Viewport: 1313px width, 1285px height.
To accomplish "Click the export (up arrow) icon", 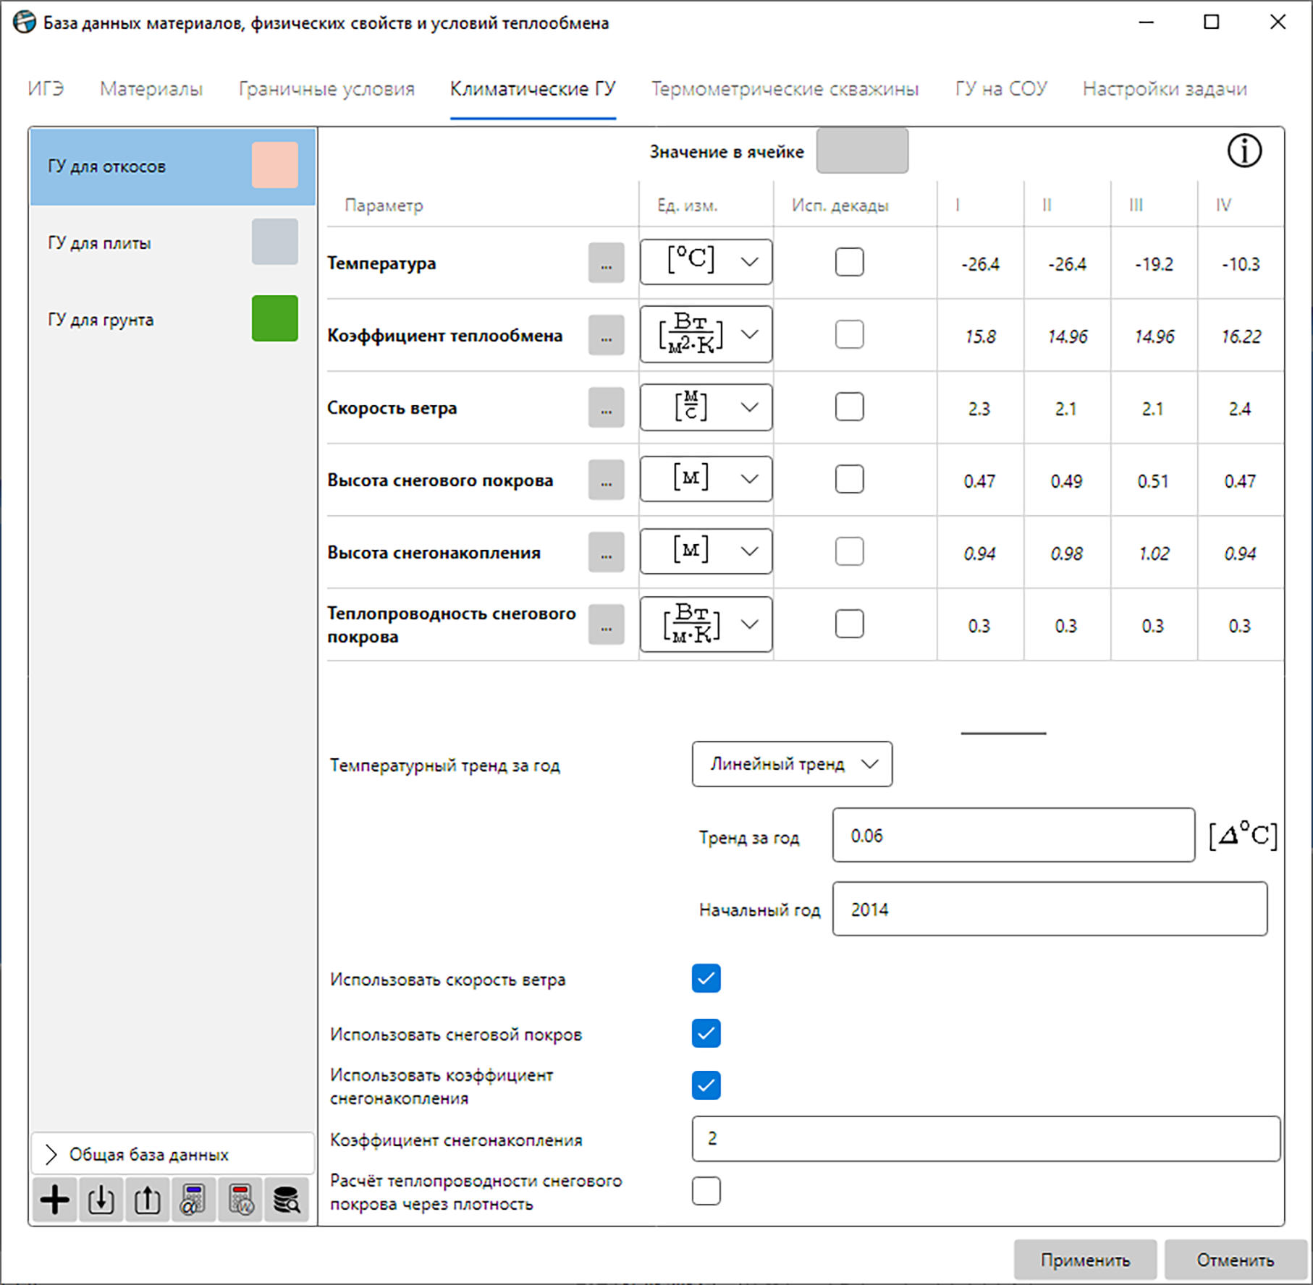I will pos(148,1200).
